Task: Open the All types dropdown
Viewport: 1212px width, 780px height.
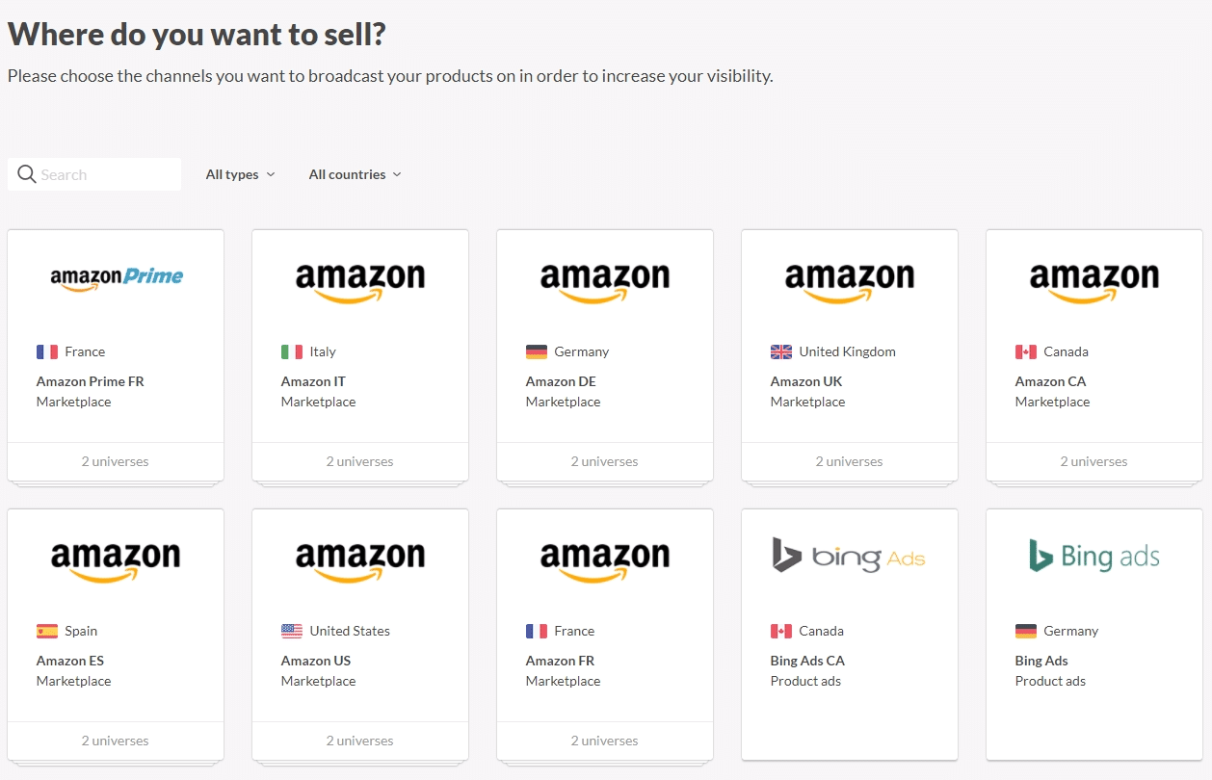Action: pos(240,174)
